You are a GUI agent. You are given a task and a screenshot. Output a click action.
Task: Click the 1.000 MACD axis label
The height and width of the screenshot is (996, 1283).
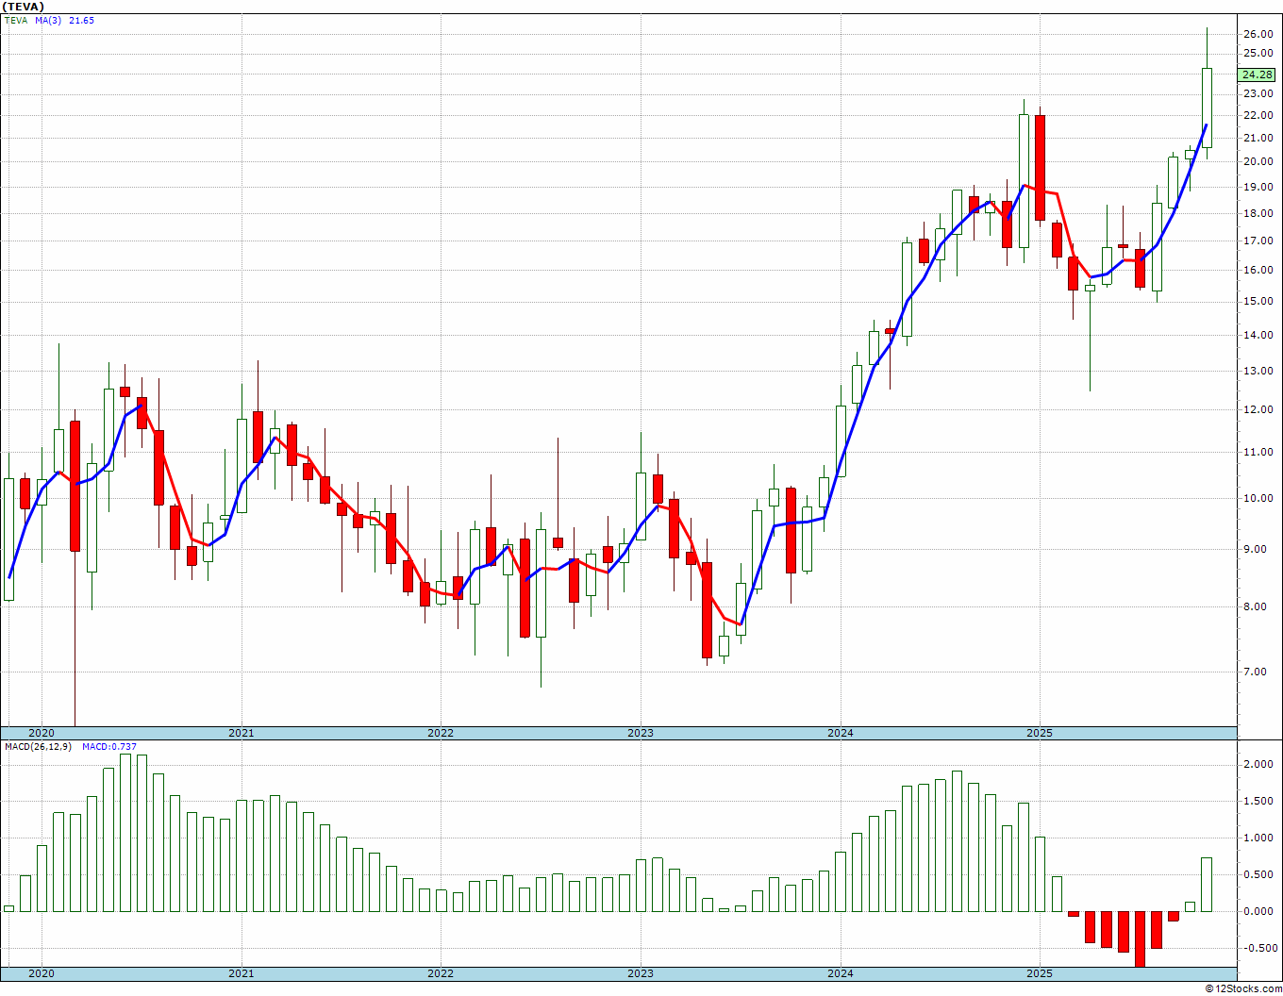coord(1258,838)
